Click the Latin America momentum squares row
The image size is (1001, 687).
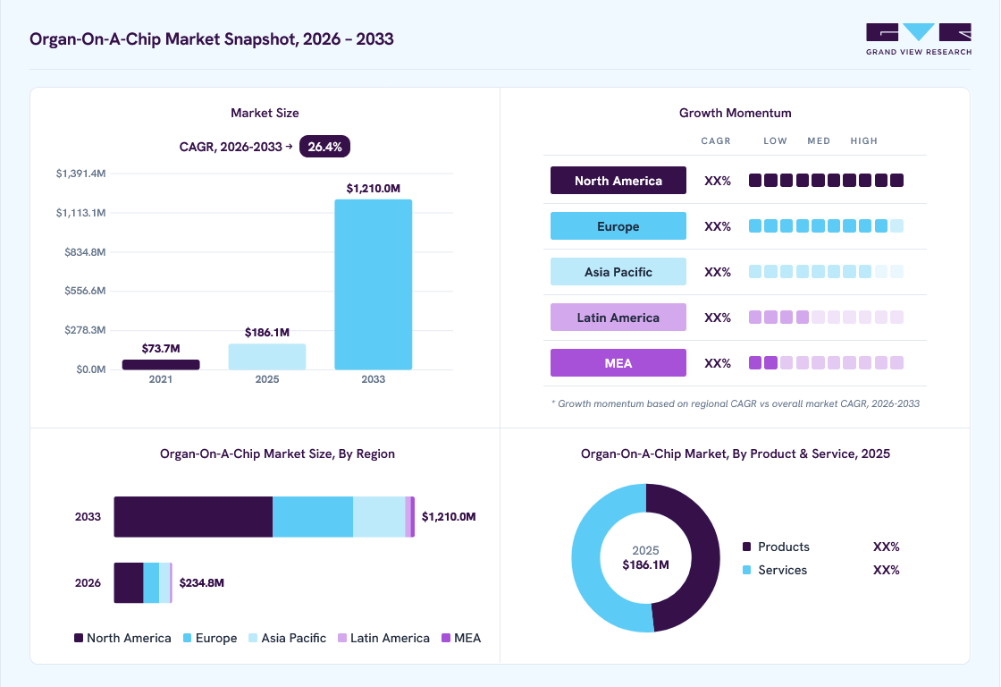tap(826, 317)
